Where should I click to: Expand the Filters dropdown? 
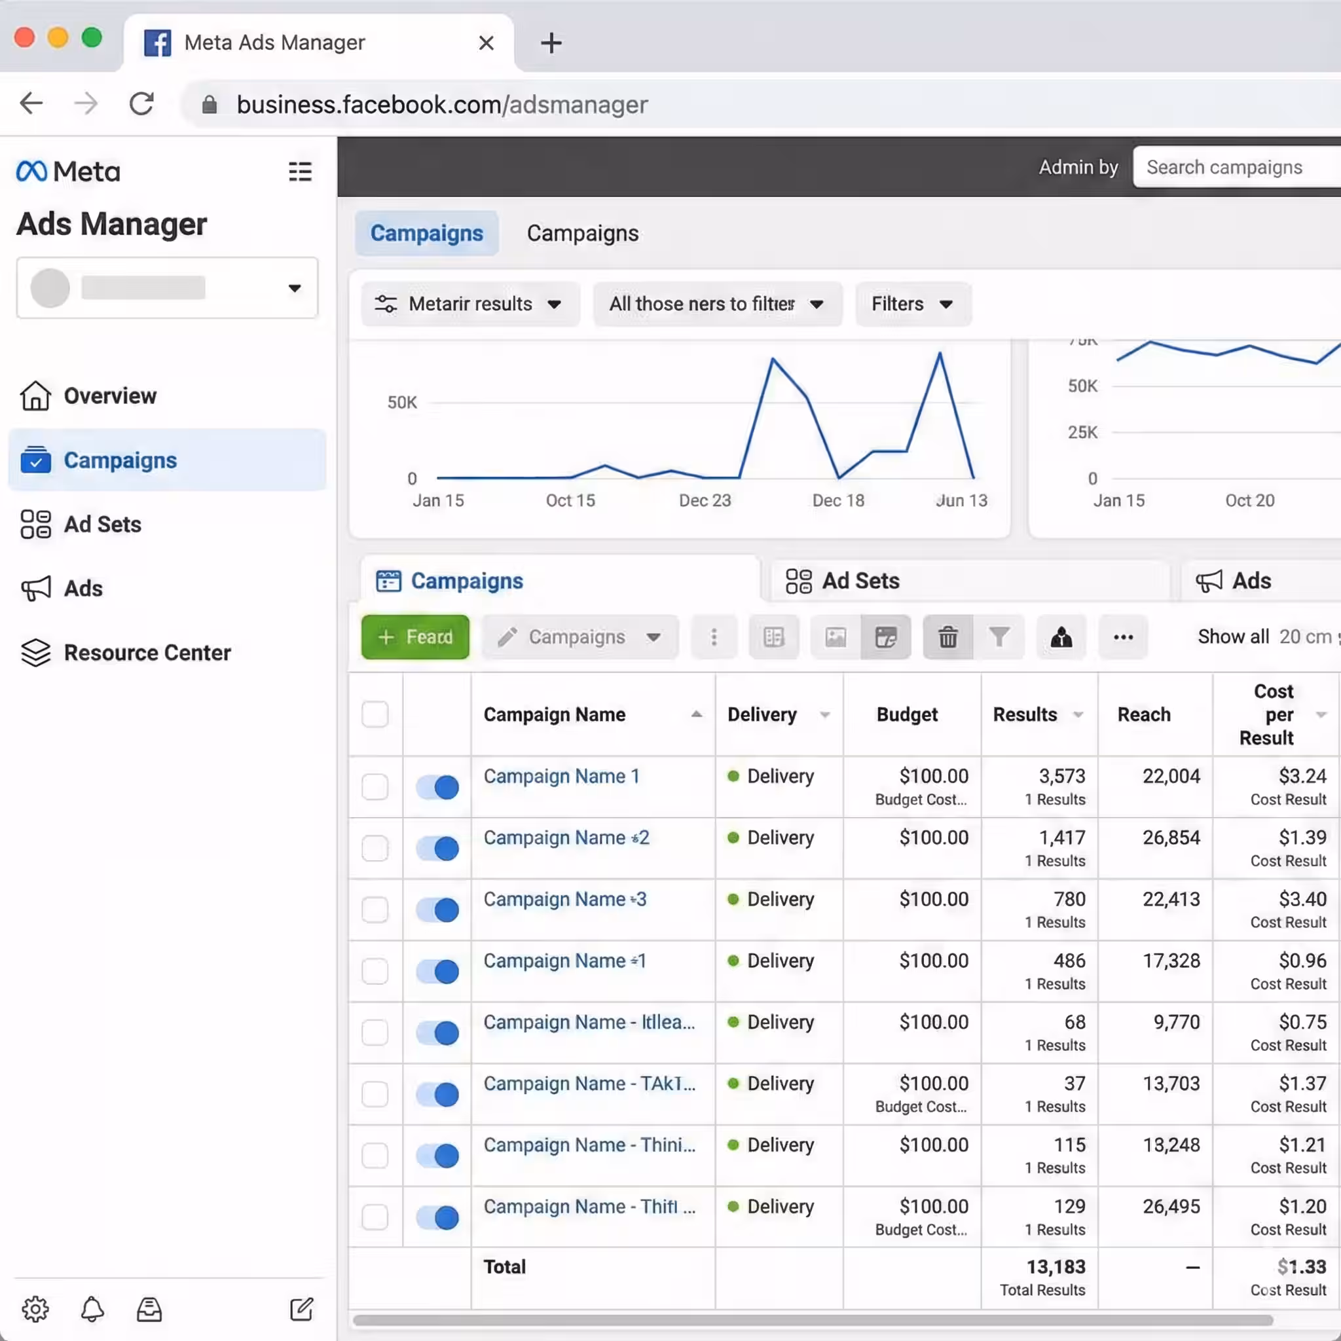[912, 304]
